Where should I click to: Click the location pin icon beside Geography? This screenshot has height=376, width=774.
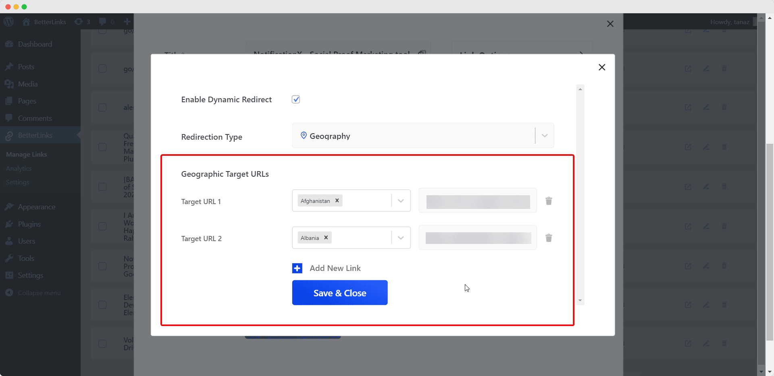coord(304,136)
